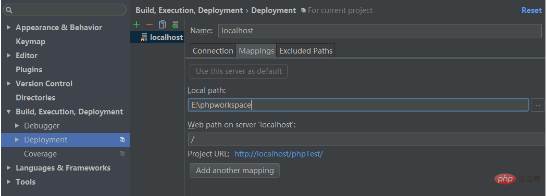Switch to the Connection tab
Screen dimensions: 546x196
coord(213,51)
